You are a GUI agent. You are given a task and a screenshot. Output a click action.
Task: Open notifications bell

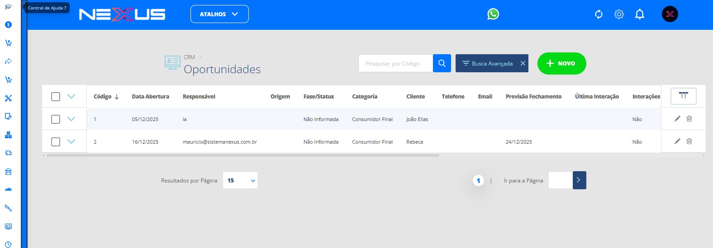tap(639, 14)
